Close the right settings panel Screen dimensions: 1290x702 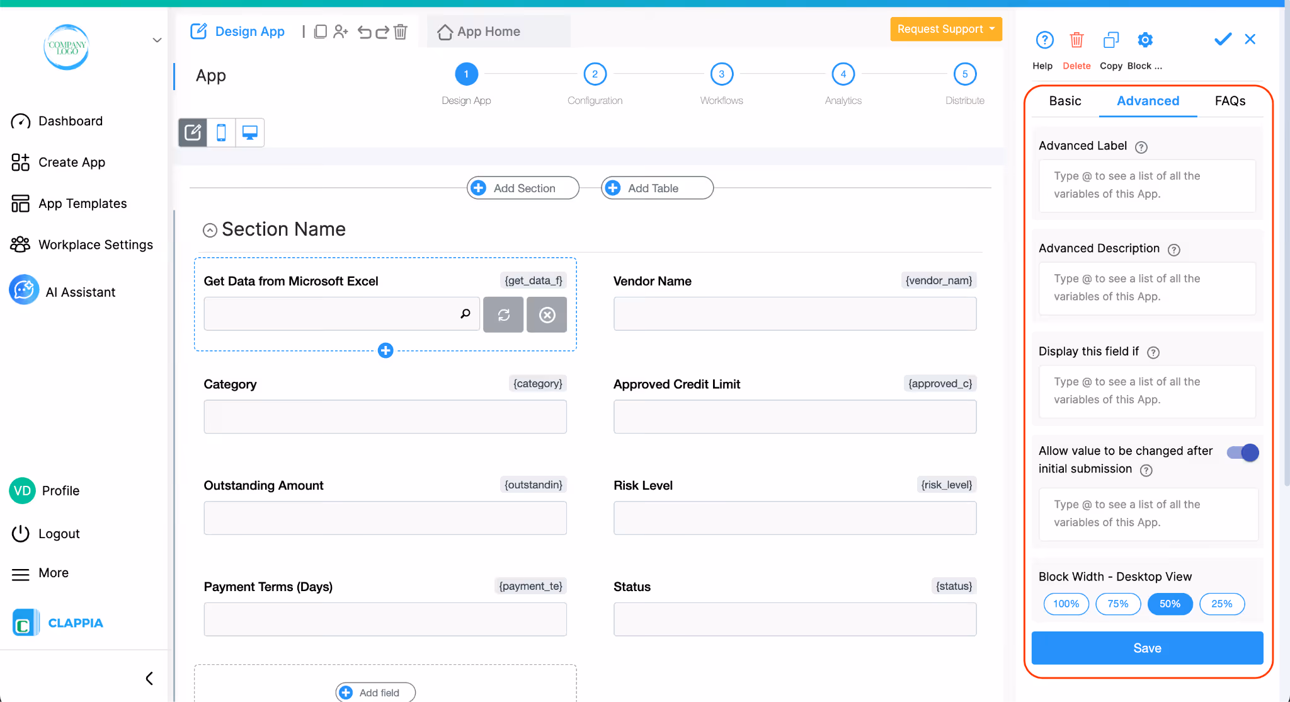click(x=1250, y=39)
